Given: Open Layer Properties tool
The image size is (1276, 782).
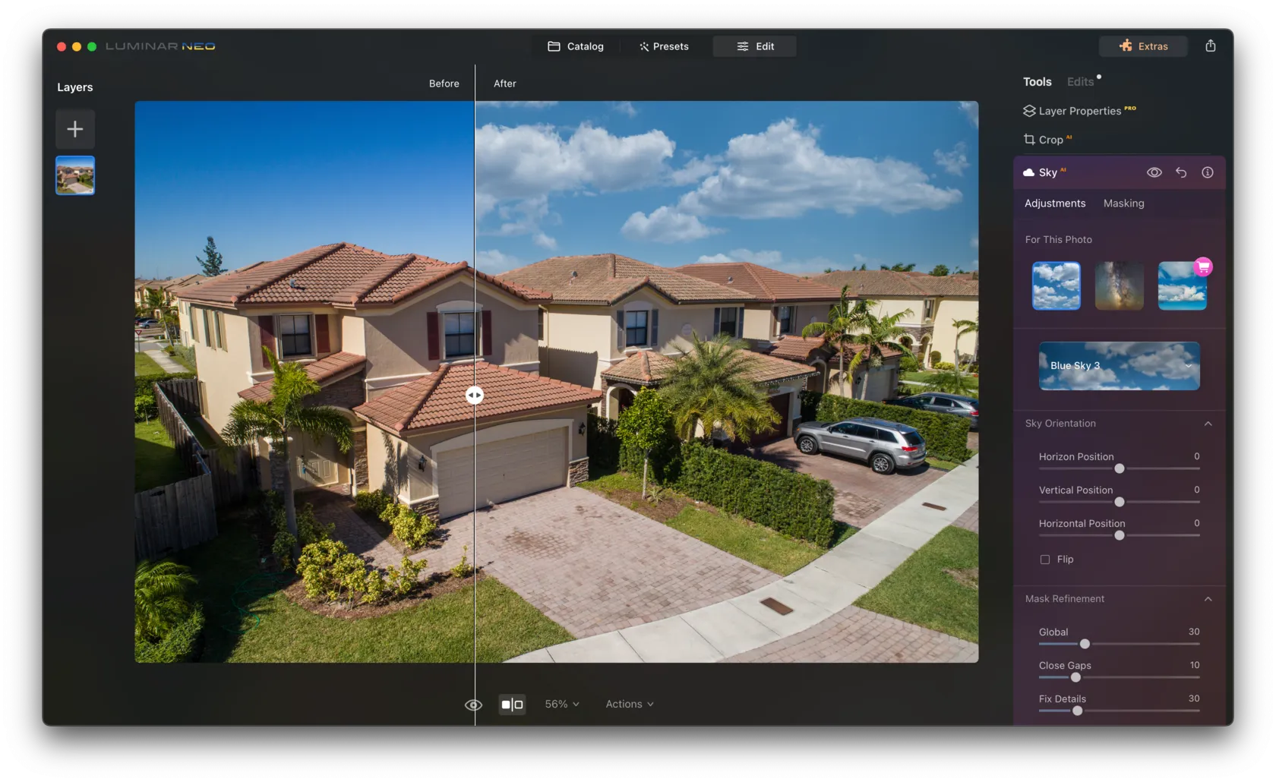Looking at the screenshot, I should [1079, 111].
